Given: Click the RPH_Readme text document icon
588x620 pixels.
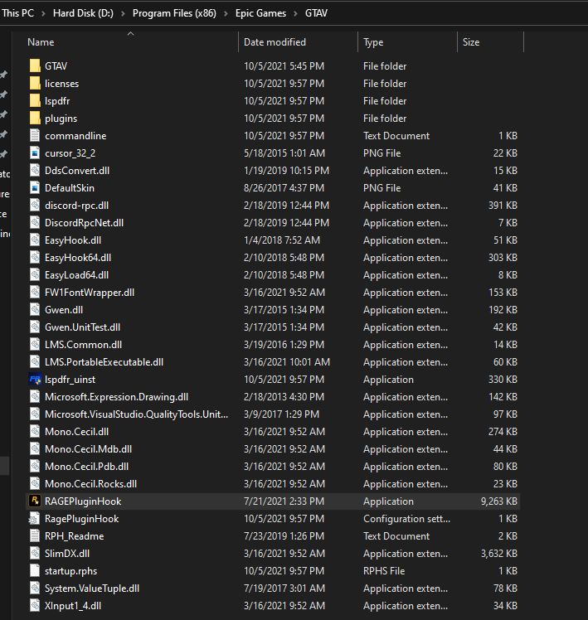Looking at the screenshot, I should (x=35, y=536).
